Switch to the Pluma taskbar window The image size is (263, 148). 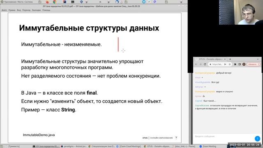click(184, 146)
